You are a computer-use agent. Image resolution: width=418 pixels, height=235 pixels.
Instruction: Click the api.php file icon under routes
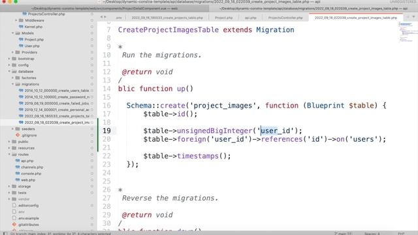[x=18, y=161]
